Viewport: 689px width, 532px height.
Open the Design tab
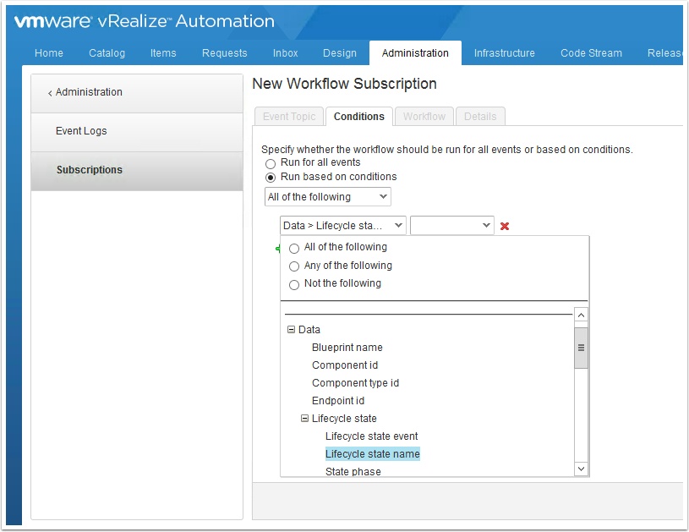click(x=340, y=53)
